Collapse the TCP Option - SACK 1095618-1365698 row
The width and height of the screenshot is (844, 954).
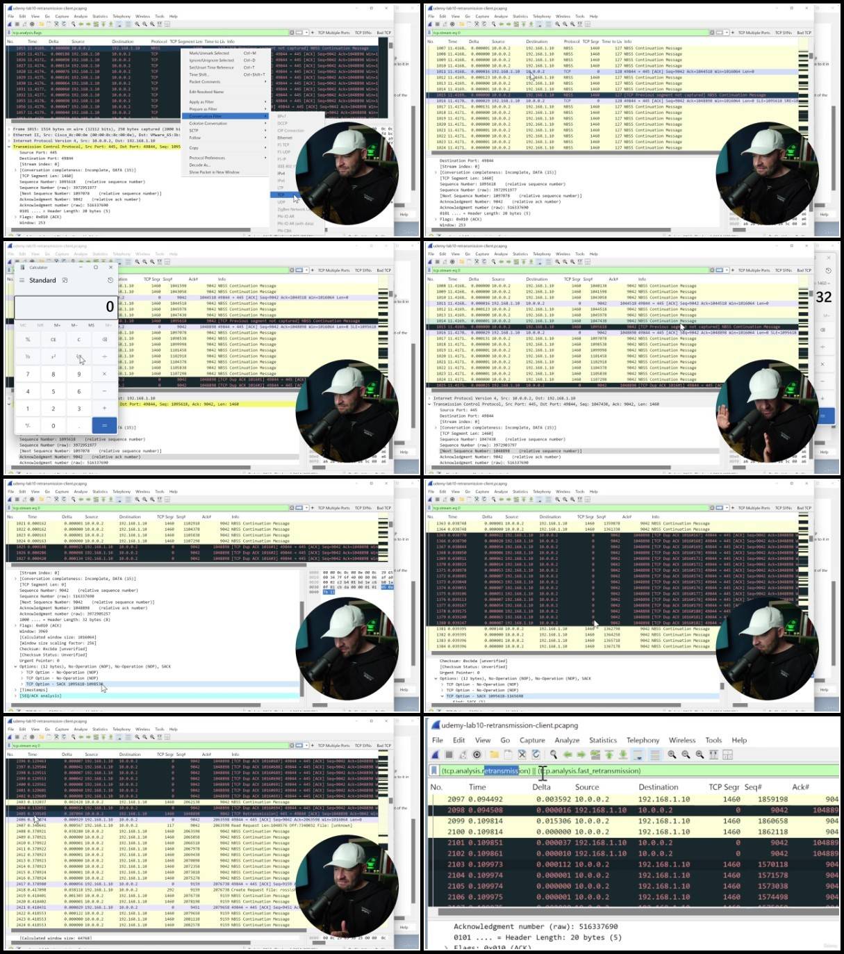click(x=442, y=696)
